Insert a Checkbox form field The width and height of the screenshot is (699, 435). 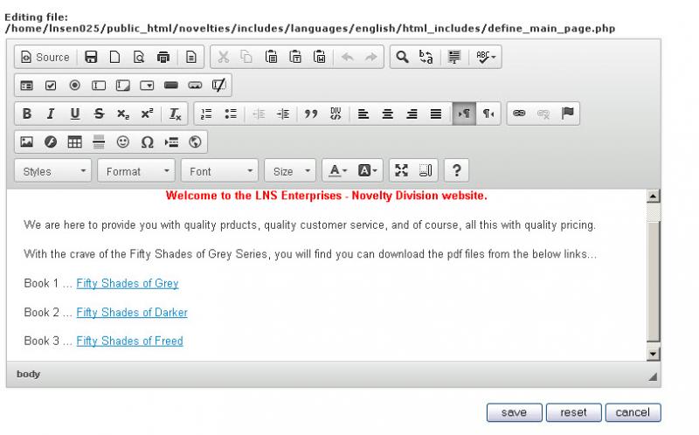(x=51, y=85)
